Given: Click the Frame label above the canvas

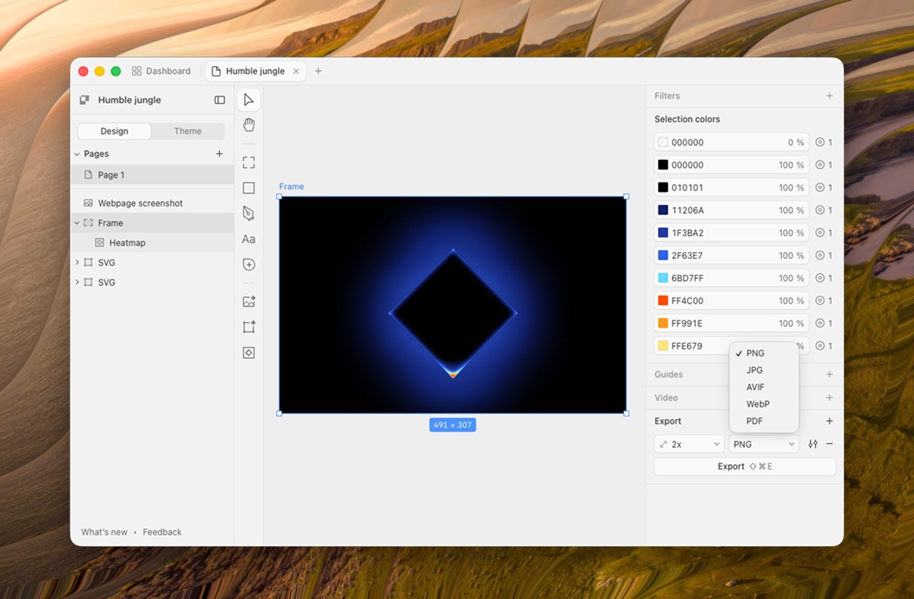Looking at the screenshot, I should tap(292, 186).
